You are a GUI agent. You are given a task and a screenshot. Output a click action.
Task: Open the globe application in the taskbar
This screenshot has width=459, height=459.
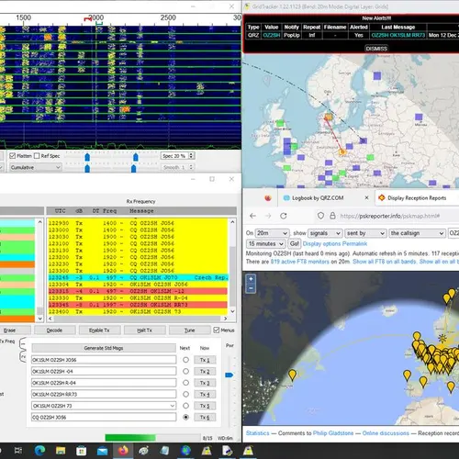(185, 451)
